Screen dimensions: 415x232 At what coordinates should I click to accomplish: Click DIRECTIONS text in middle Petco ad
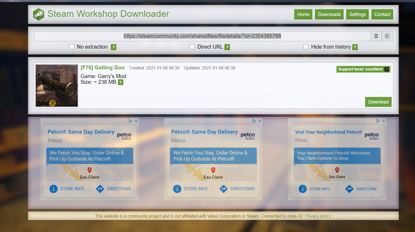[x=243, y=189]
